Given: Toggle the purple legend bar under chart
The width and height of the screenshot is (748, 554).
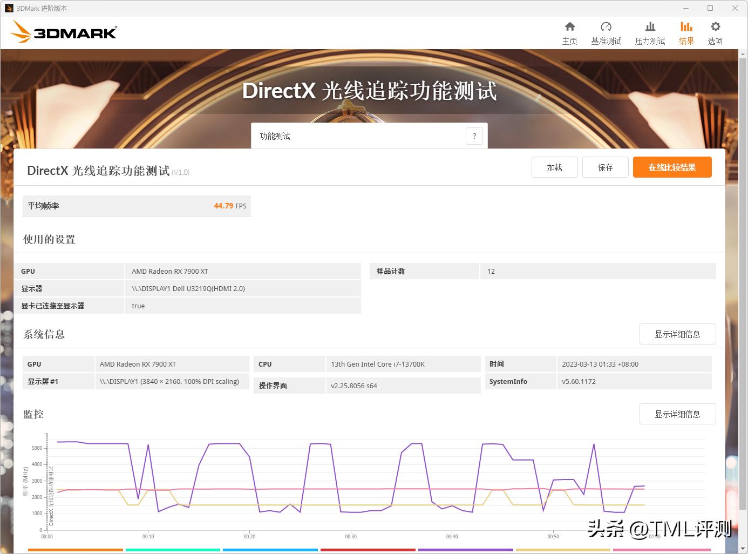Looking at the screenshot, I should (465, 550).
